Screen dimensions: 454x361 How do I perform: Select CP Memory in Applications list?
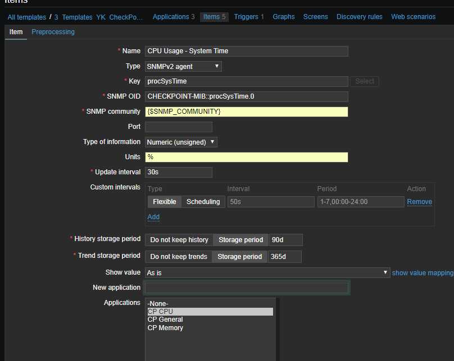pos(165,328)
